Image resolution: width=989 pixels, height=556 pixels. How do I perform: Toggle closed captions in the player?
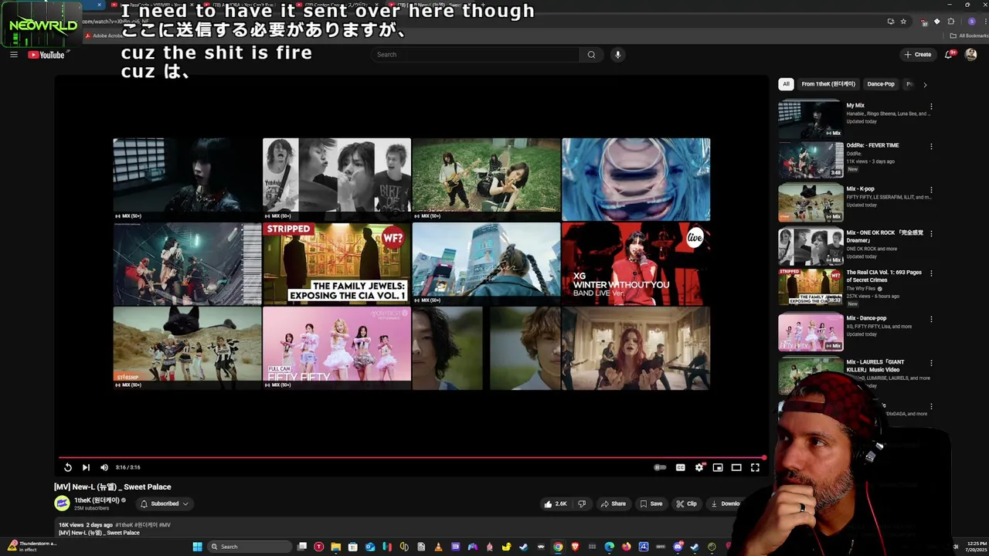[680, 467]
